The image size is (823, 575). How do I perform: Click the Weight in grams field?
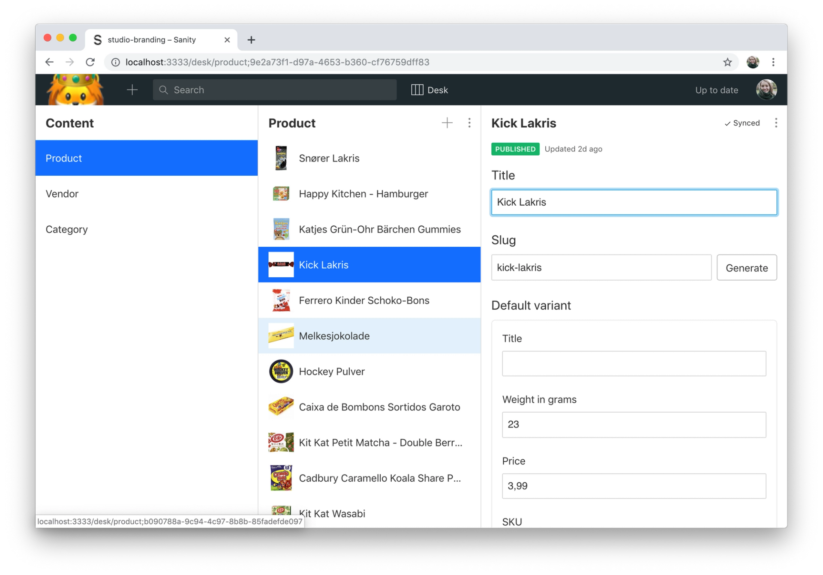click(634, 425)
